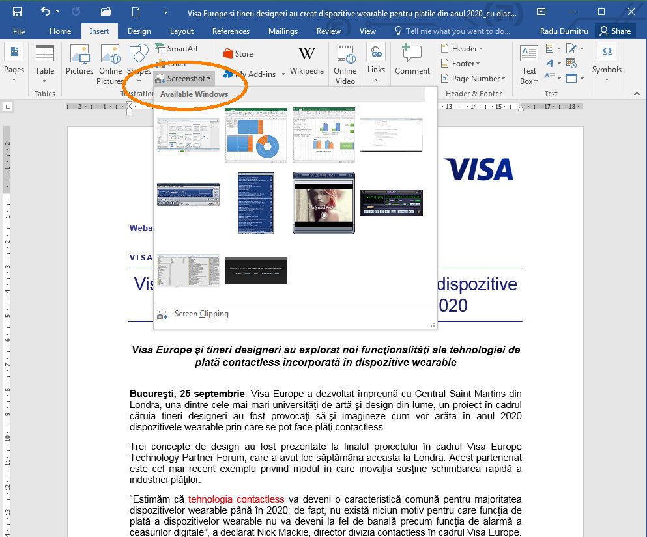The height and width of the screenshot is (537, 647).
Task: Expand the Footer dropdown
Action: pos(460,64)
